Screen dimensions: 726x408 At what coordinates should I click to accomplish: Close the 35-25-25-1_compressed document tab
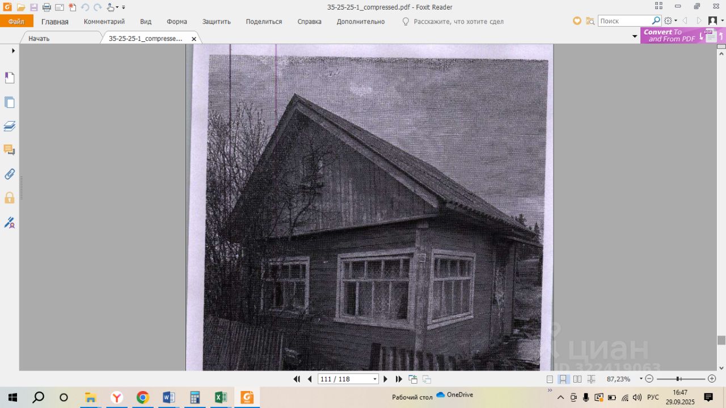(194, 39)
